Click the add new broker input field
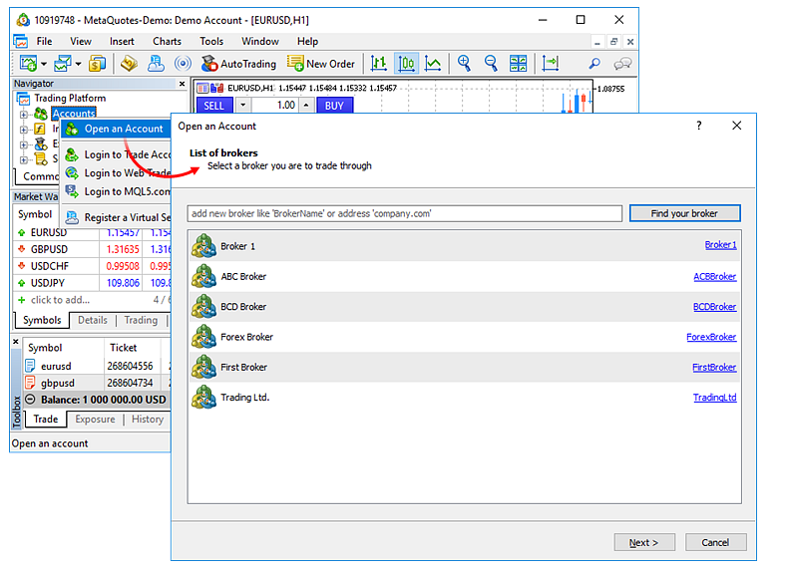This screenshot has width=786, height=572. point(404,213)
